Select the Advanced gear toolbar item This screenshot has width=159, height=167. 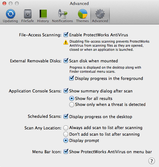coord(100,16)
